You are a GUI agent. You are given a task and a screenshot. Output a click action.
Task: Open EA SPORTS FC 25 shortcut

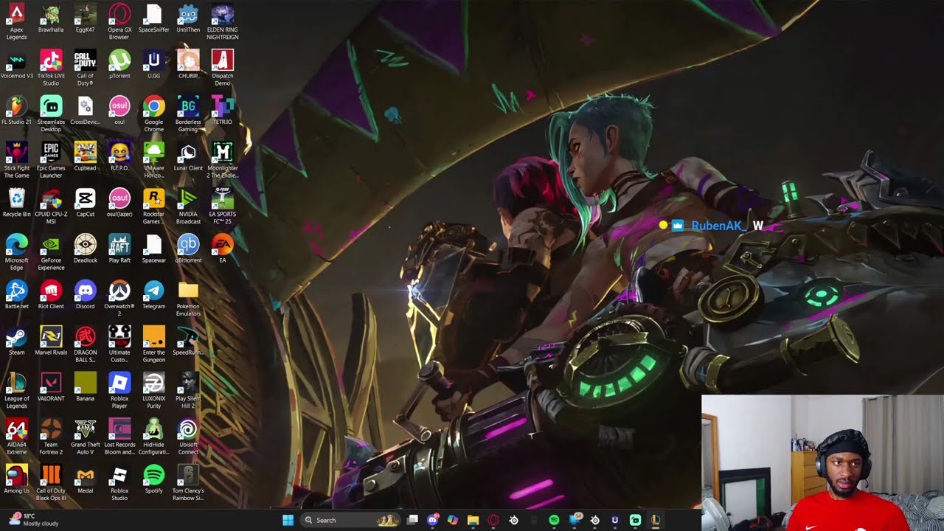click(x=222, y=206)
